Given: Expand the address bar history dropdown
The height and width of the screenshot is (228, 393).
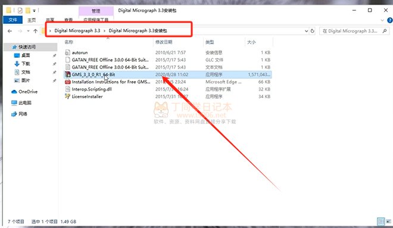Looking at the screenshot, I should click(x=306, y=31).
